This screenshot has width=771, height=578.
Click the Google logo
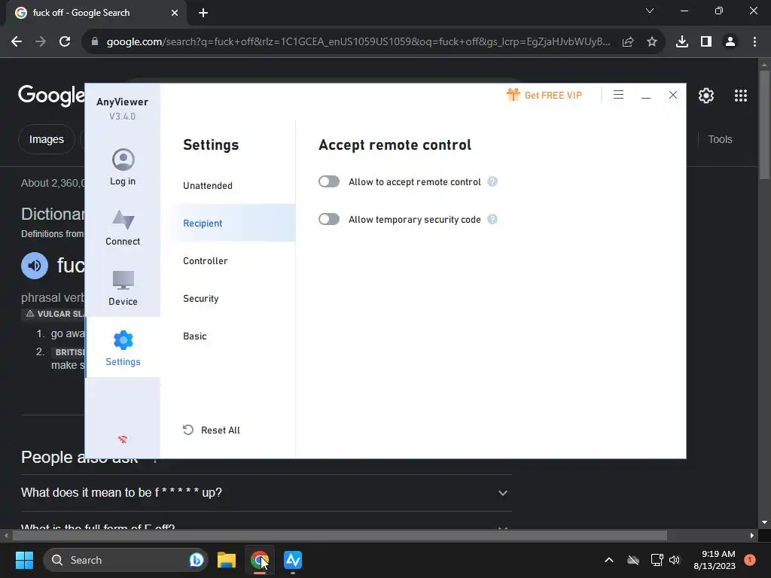51,95
